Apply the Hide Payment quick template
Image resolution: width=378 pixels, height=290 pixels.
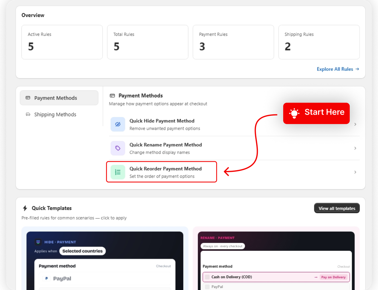tap(105, 258)
